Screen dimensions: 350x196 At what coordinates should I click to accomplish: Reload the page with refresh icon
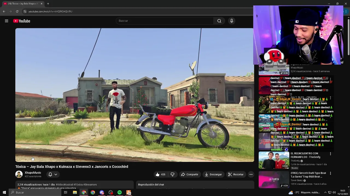pos(17,11)
